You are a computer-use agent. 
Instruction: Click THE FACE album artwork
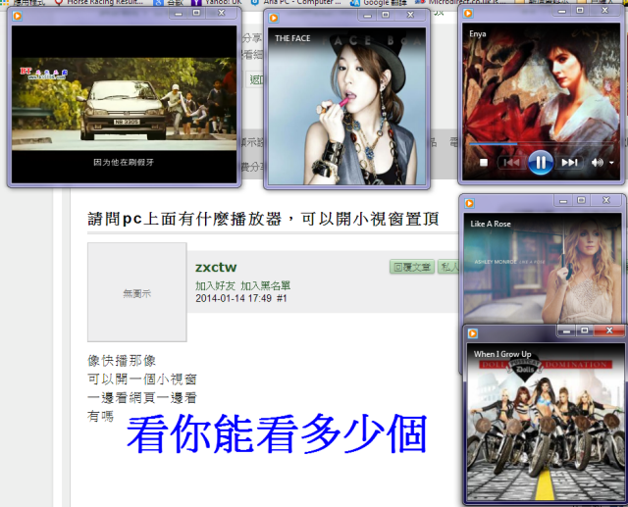[x=346, y=106]
